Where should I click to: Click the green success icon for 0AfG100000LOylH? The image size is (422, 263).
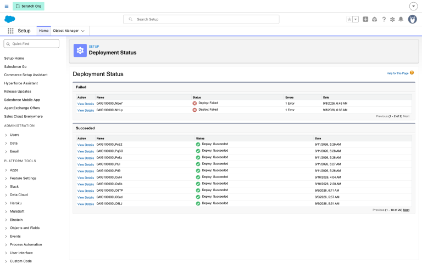pyautogui.click(x=198, y=177)
